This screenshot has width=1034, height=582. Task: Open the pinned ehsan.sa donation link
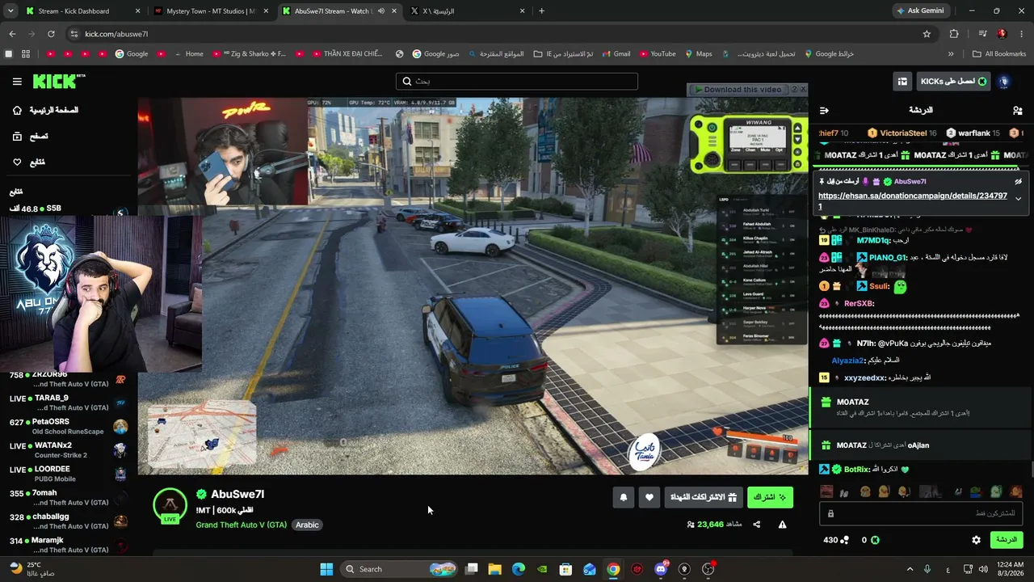click(913, 201)
